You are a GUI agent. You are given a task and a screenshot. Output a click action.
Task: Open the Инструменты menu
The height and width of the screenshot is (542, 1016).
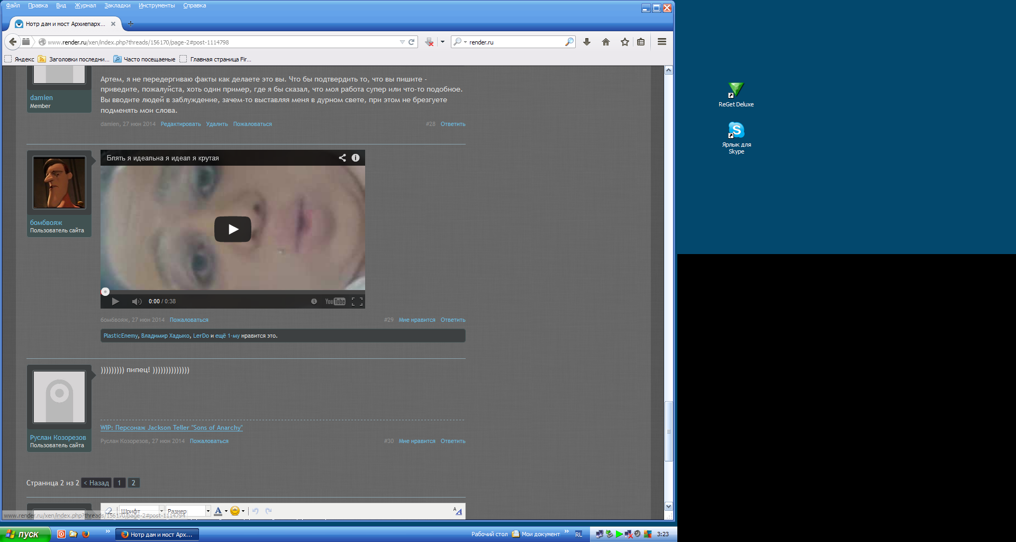pyautogui.click(x=157, y=5)
